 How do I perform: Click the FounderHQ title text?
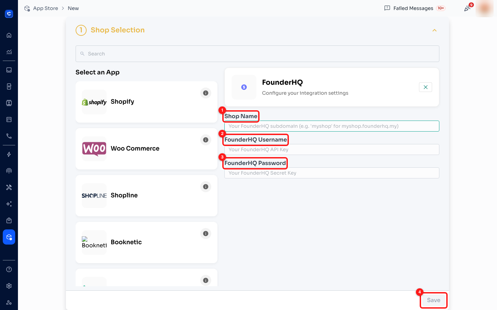[x=282, y=82]
